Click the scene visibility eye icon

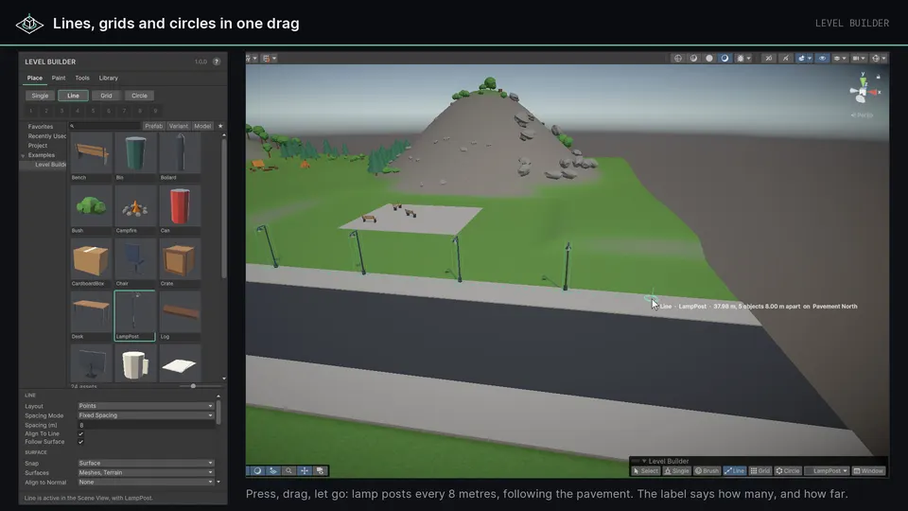822,58
